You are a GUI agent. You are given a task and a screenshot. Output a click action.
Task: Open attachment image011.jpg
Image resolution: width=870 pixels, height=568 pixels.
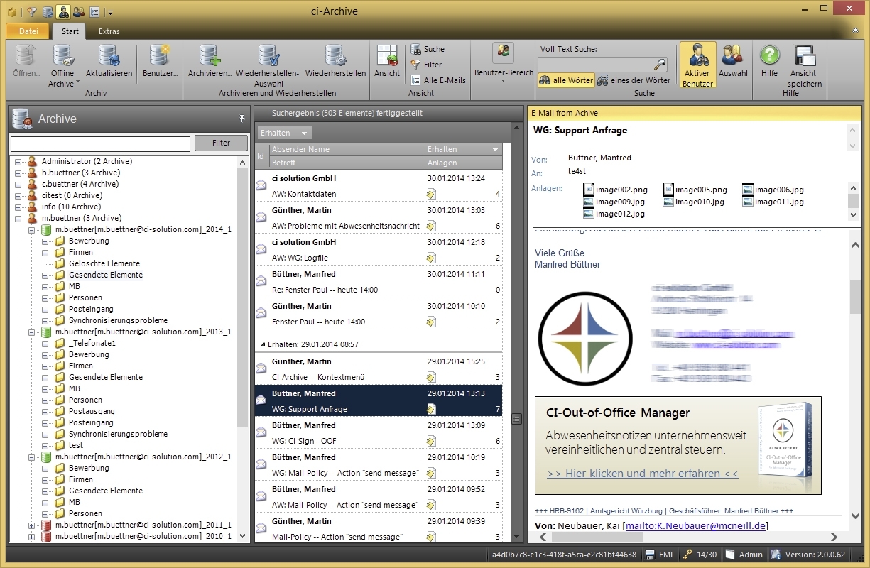pos(773,202)
